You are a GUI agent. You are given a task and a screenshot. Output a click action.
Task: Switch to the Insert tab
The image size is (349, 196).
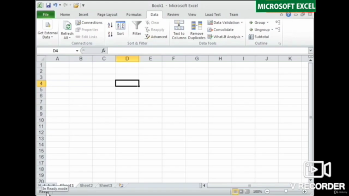pos(83,15)
